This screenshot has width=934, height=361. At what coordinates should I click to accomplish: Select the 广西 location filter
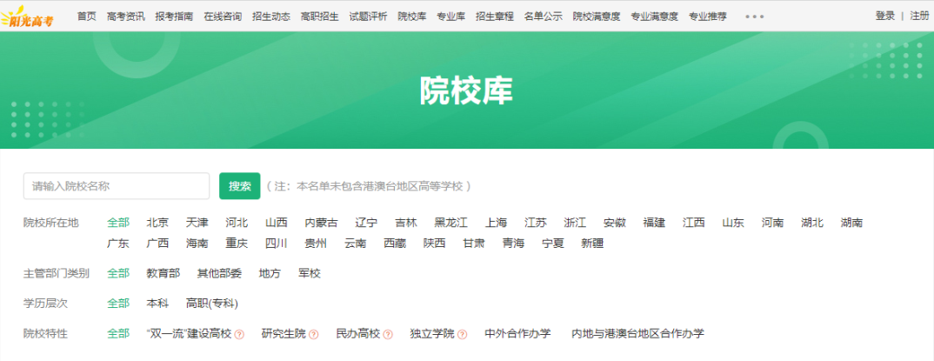click(158, 243)
